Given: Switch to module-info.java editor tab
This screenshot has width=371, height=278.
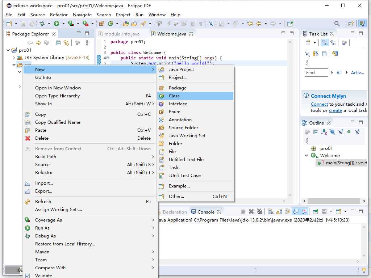Looking at the screenshot, I should coord(122,34).
